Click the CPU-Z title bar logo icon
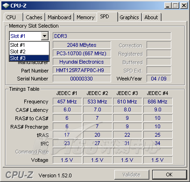This screenshot has height=182, width=190. tap(6, 6)
